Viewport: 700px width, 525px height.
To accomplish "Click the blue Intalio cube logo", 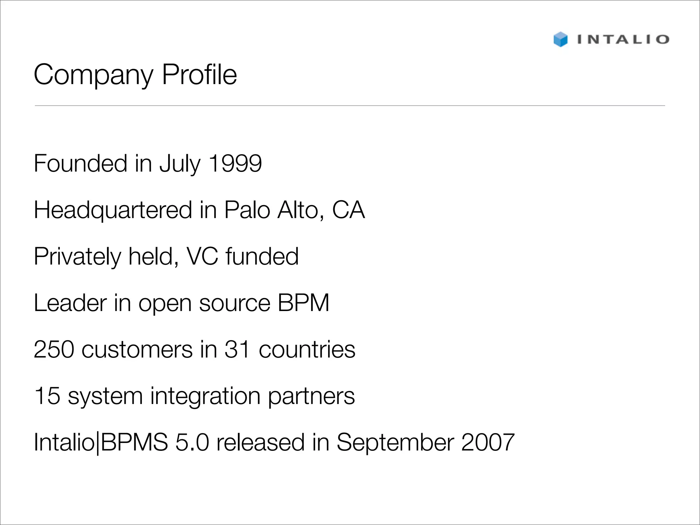I will 561,39.
